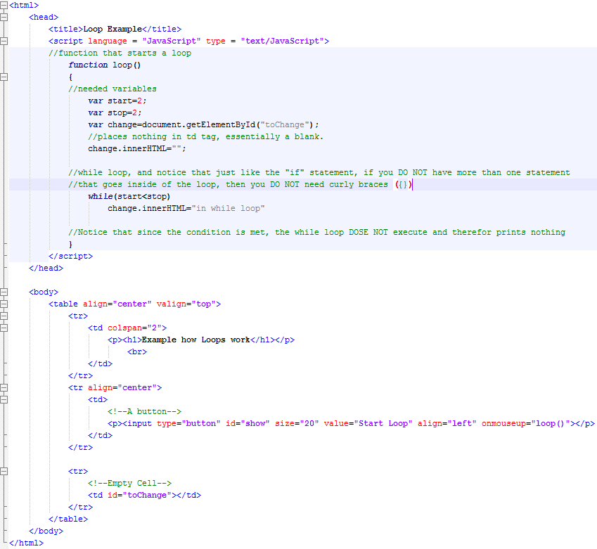Click the 'change.innerHTML="";' line

click(137, 148)
